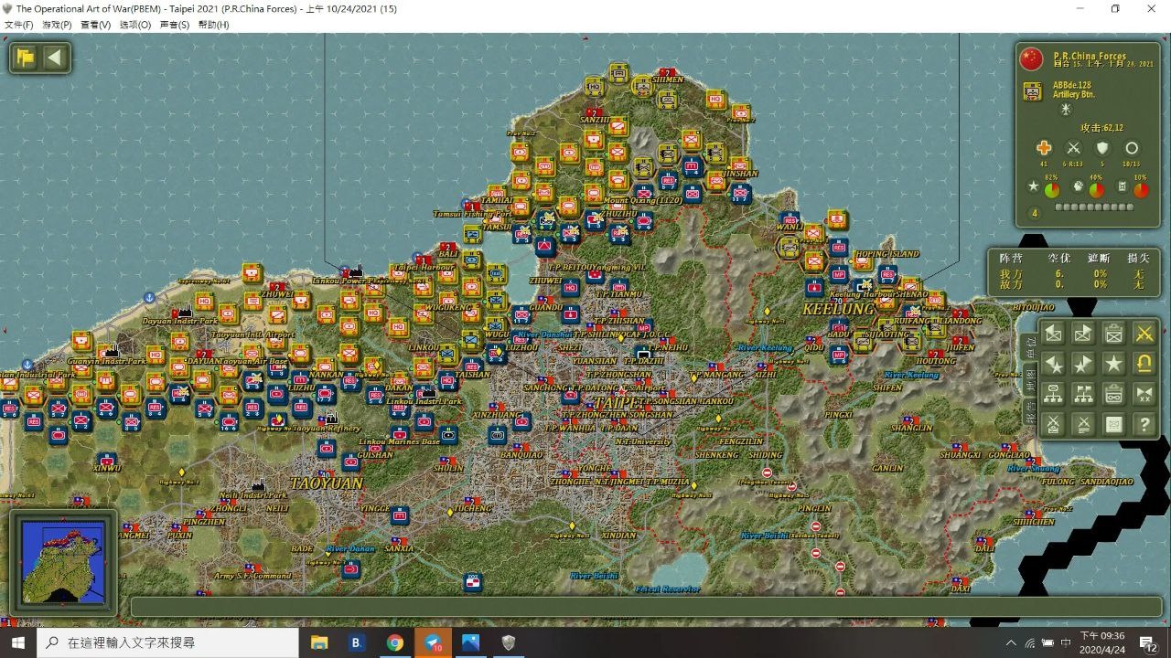Click the shield defense icon in unit panel
Screen dimensions: 1171x658
pyautogui.click(x=1102, y=148)
